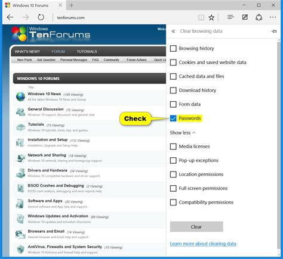Open the Hub icon with three lines
The width and height of the screenshot is (283, 259).
(x=230, y=17)
